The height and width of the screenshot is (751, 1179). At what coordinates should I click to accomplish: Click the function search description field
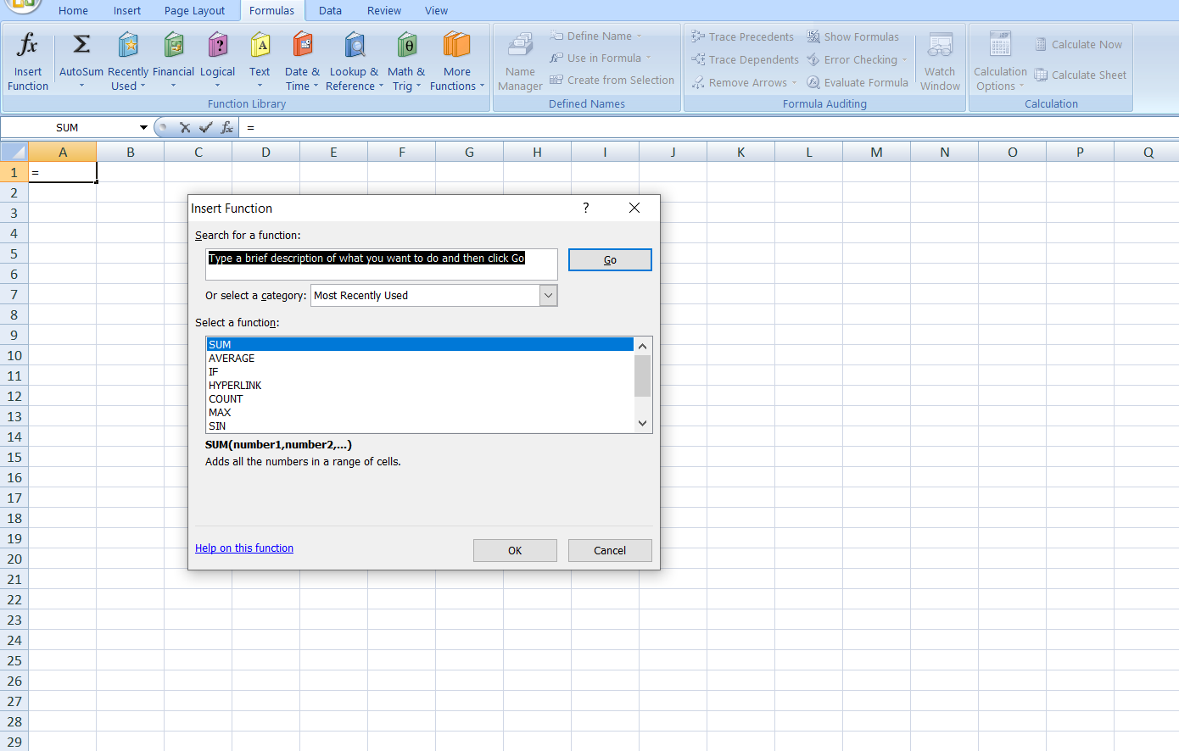pos(382,264)
